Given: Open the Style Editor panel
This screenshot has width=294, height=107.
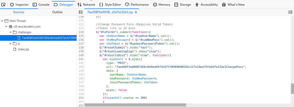Looking at the screenshot, I should [x=110, y=5].
